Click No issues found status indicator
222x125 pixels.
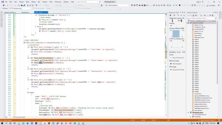click(x=19, y=117)
